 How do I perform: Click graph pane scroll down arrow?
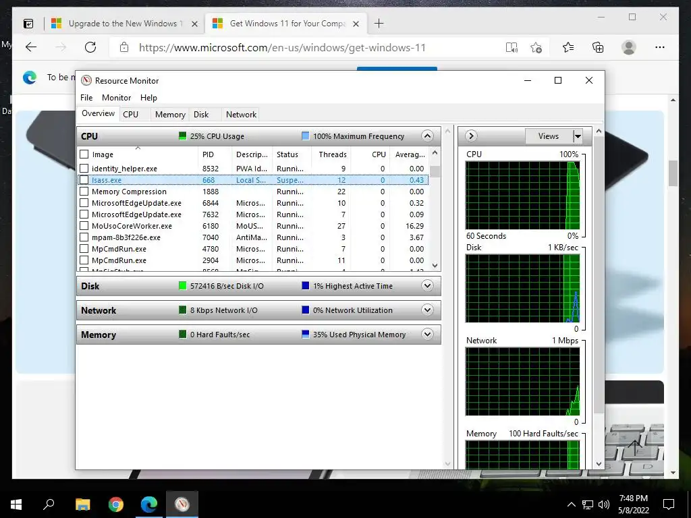pyautogui.click(x=599, y=464)
